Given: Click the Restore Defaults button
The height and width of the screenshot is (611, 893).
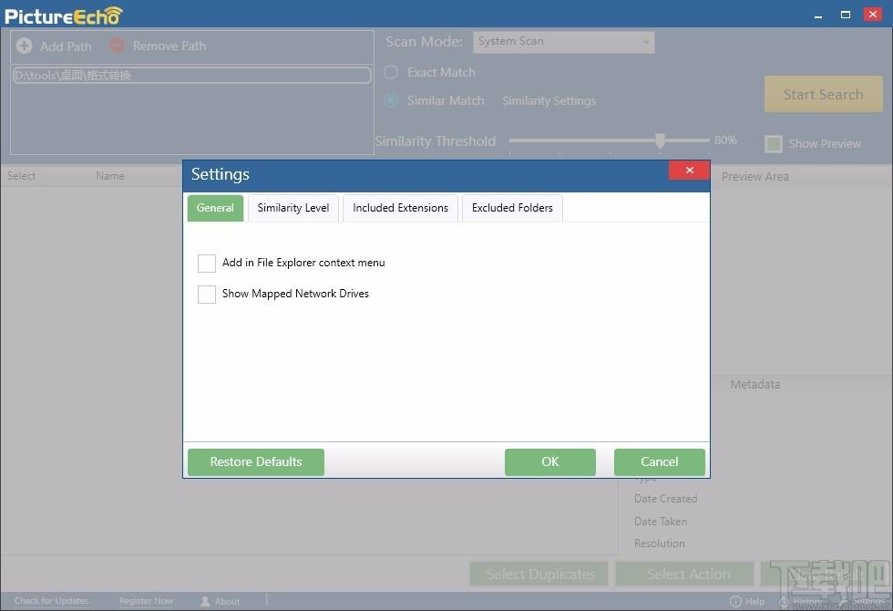Looking at the screenshot, I should point(256,461).
